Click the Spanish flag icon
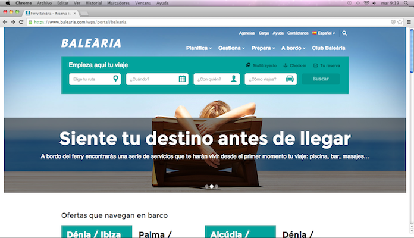This screenshot has width=414, height=238. pos(315,33)
